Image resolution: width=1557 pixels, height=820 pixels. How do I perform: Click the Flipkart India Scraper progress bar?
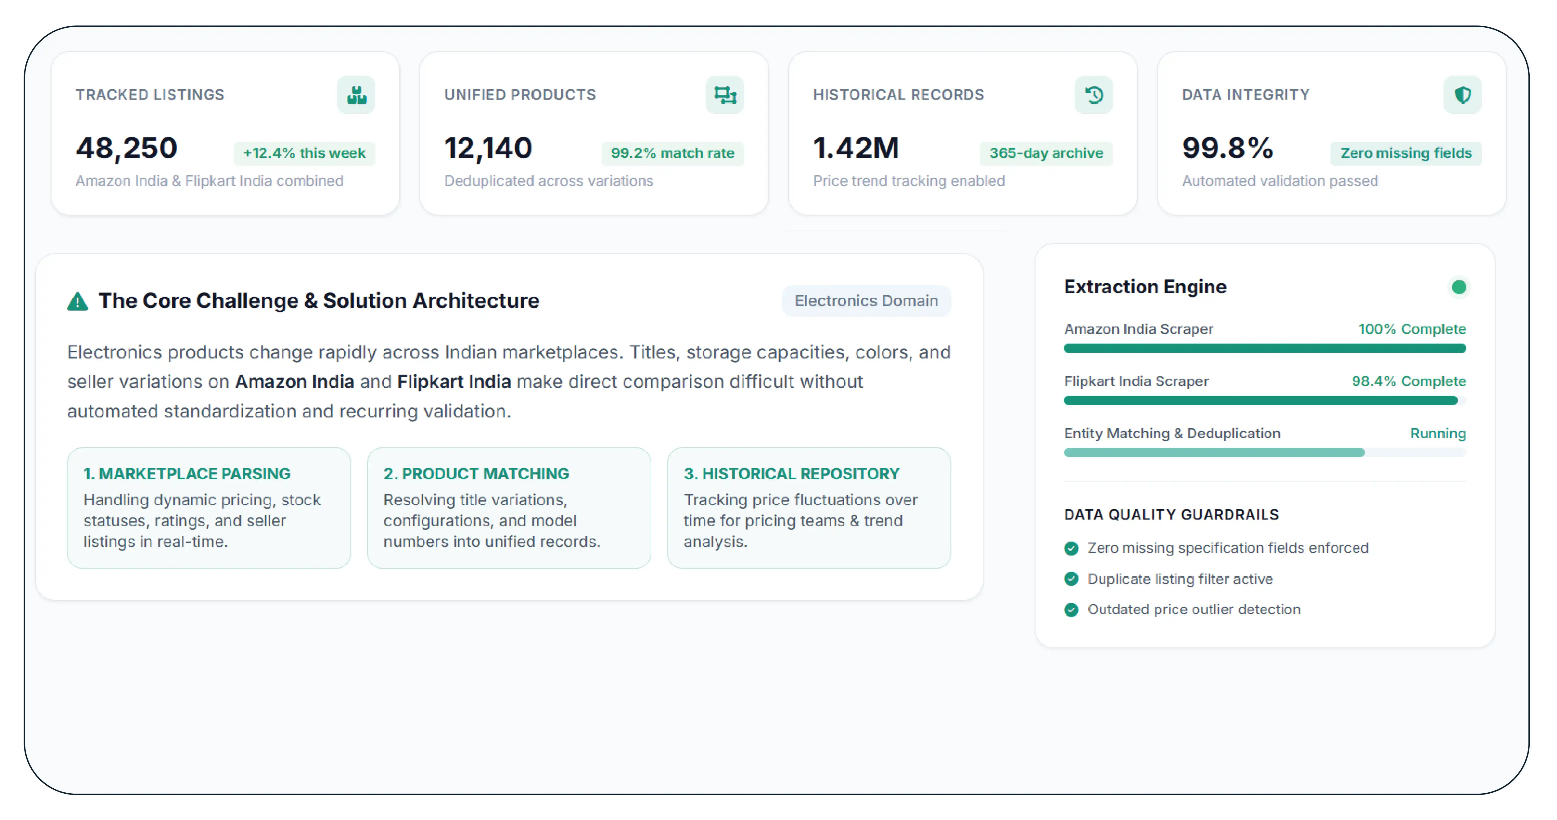click(x=1265, y=400)
